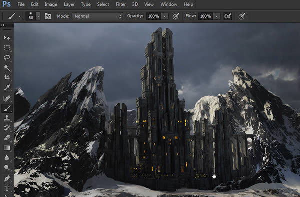Click the Photoshop Ps logo

(6, 4)
